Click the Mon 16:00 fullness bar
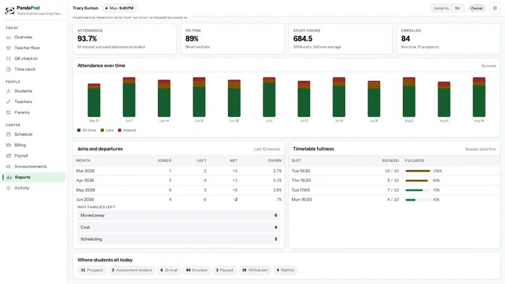This screenshot has height=284, width=505. (x=418, y=199)
